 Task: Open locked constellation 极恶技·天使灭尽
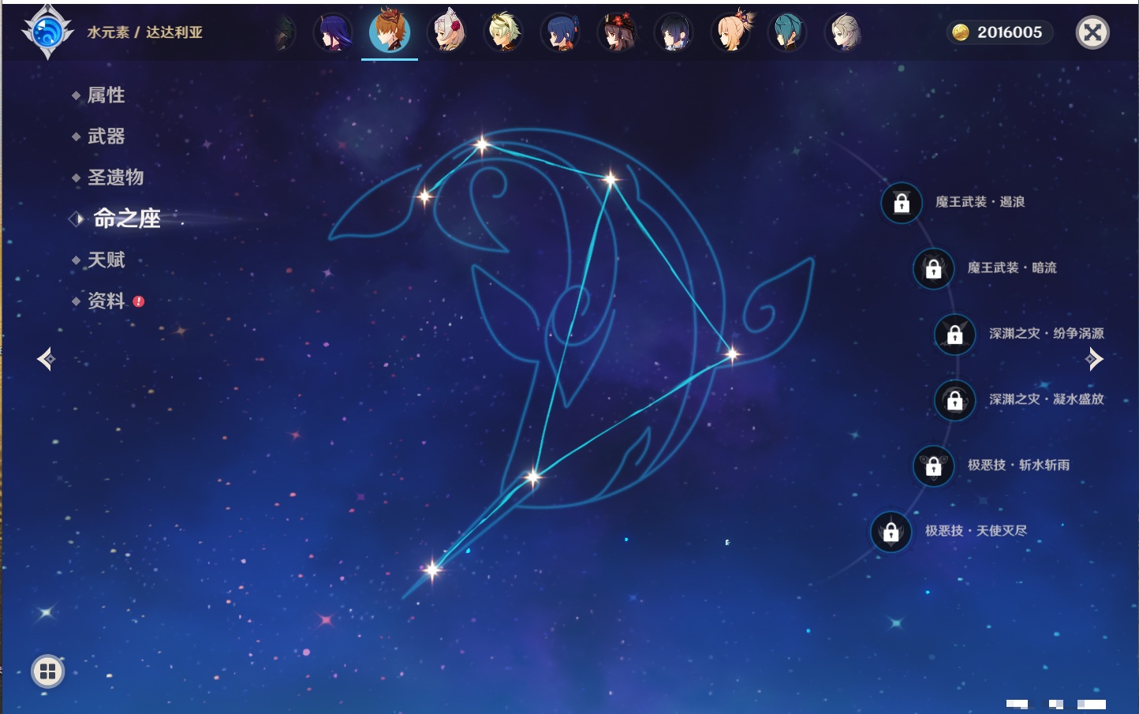(891, 532)
